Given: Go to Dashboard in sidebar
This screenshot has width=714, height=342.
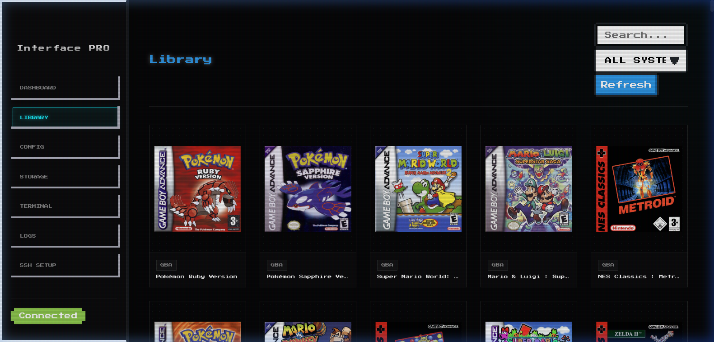Looking at the screenshot, I should coord(65,88).
